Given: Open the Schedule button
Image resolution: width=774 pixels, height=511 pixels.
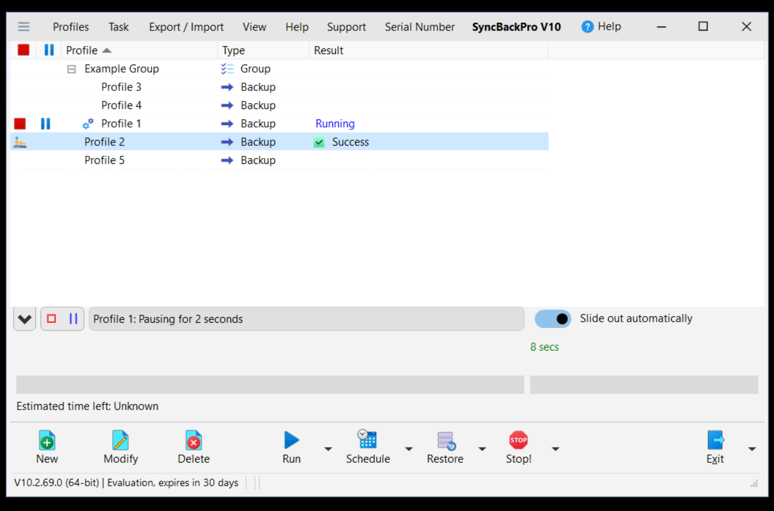Looking at the screenshot, I should pos(368,448).
